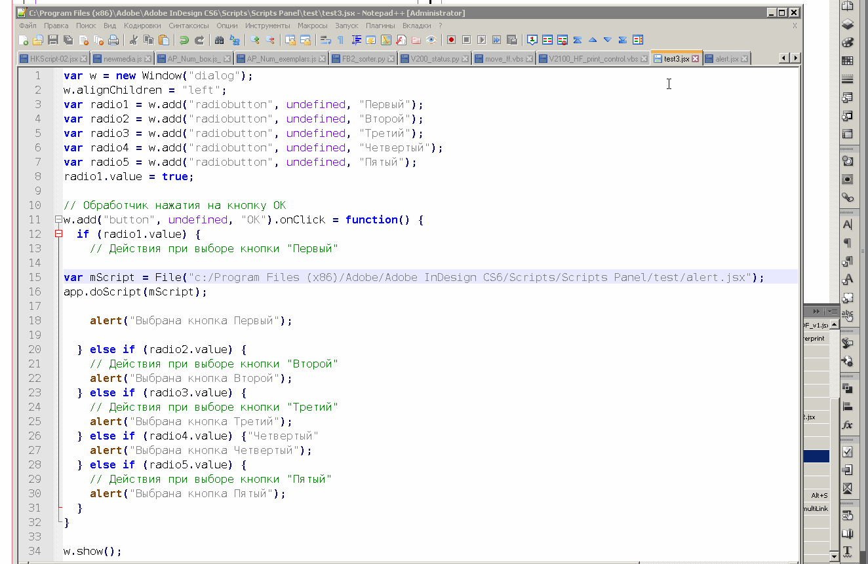Open the InDesign panel flyout menu
868x564 pixels.
pyautogui.click(x=832, y=311)
